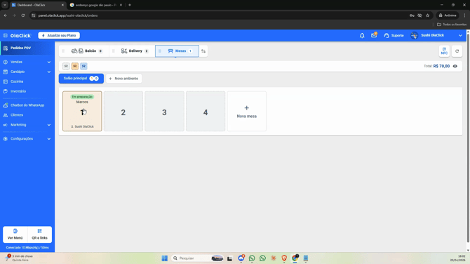
Task: Switch to the Balcão tab
Action: click(x=84, y=51)
